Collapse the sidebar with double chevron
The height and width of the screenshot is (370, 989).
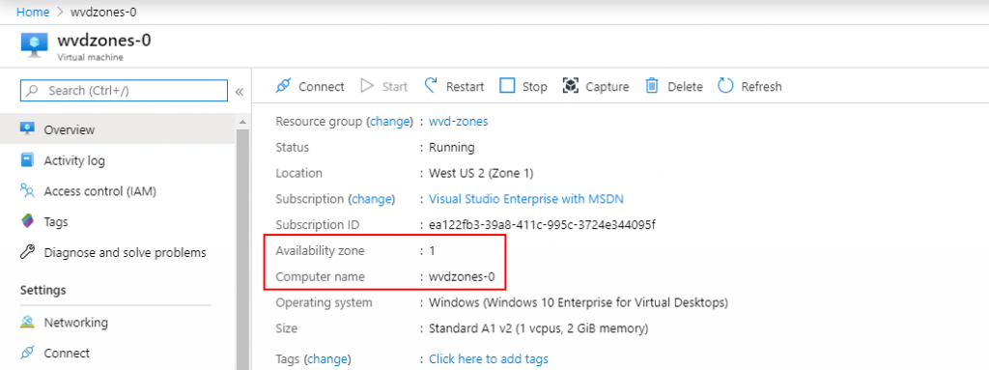(x=240, y=92)
